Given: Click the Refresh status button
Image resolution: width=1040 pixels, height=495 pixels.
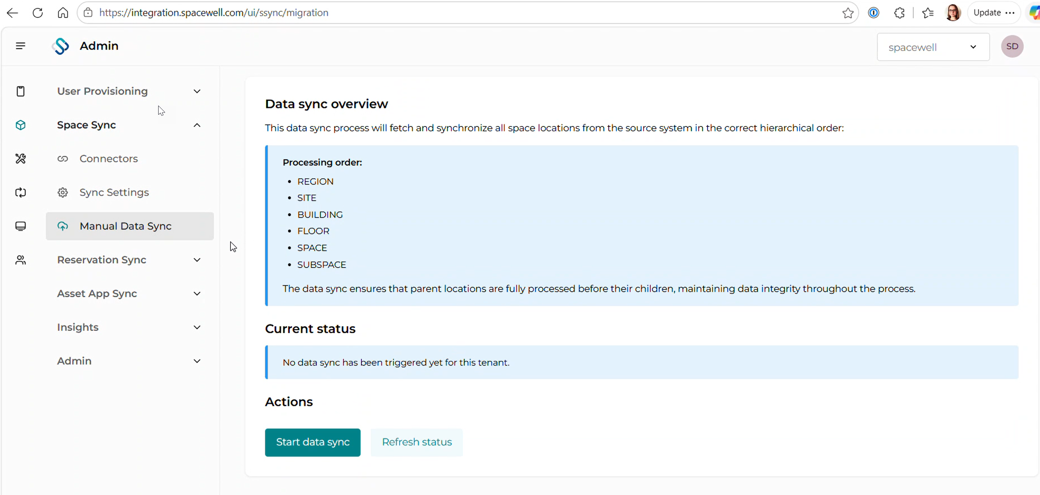Looking at the screenshot, I should coord(417,442).
